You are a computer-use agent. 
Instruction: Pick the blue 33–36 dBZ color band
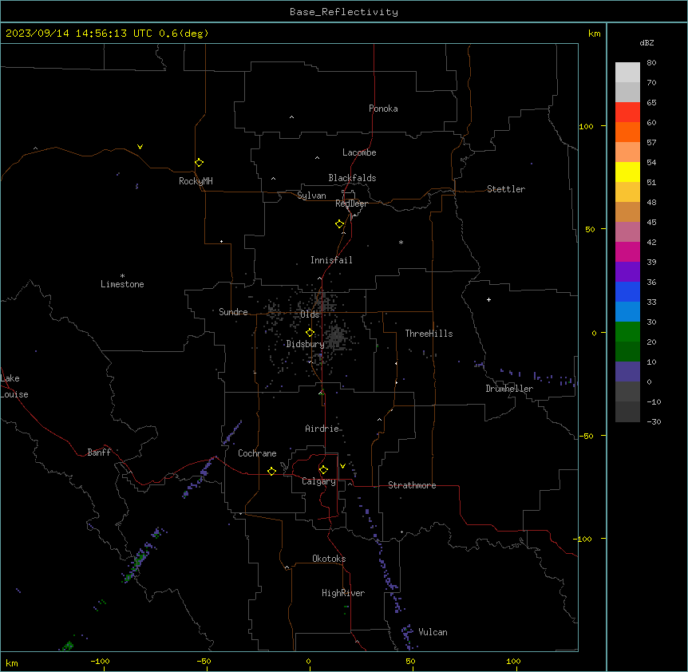[627, 291]
